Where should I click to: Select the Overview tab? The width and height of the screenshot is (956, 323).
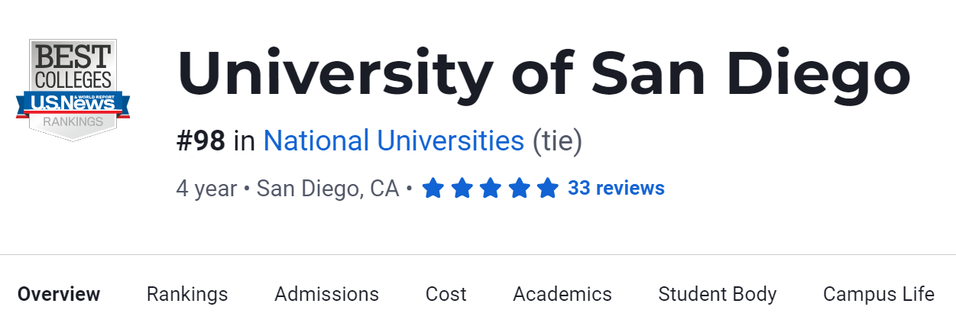pyautogui.click(x=59, y=294)
